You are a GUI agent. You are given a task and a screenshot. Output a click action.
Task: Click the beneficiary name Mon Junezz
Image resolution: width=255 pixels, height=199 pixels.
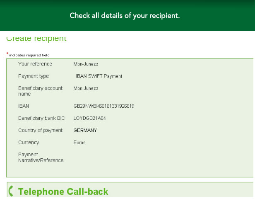(x=86, y=88)
